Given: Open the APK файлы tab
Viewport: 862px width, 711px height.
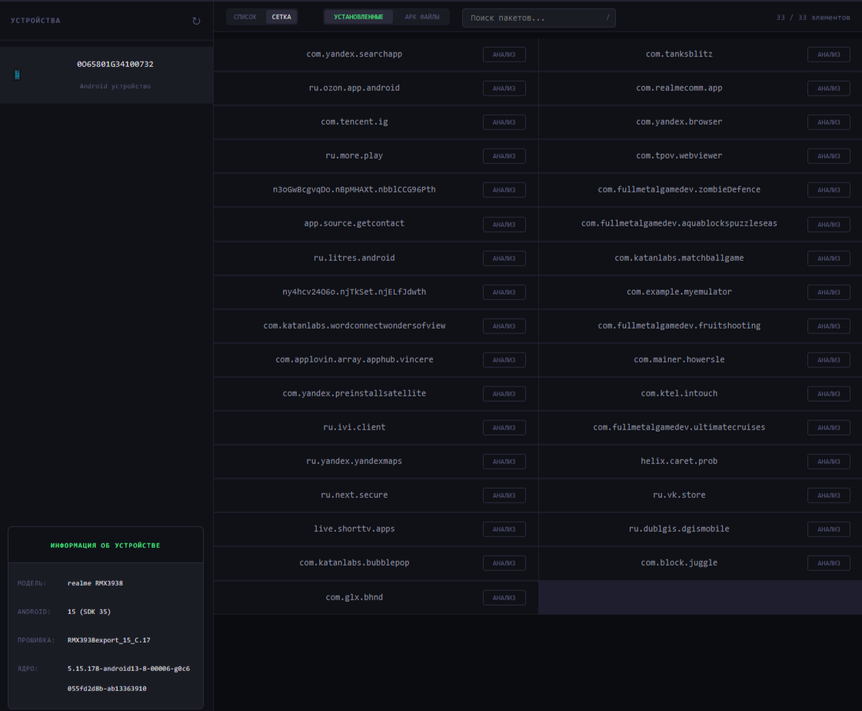Looking at the screenshot, I should (422, 17).
